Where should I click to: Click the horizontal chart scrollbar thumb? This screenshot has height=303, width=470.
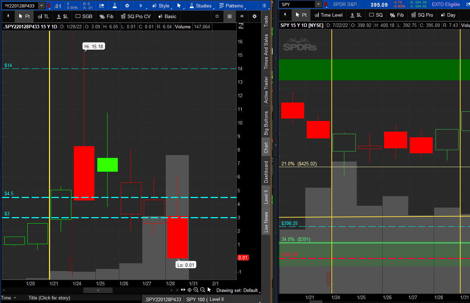pyautogui.click(x=98, y=290)
